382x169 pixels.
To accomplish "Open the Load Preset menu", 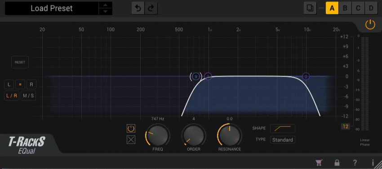I will 52,8.
